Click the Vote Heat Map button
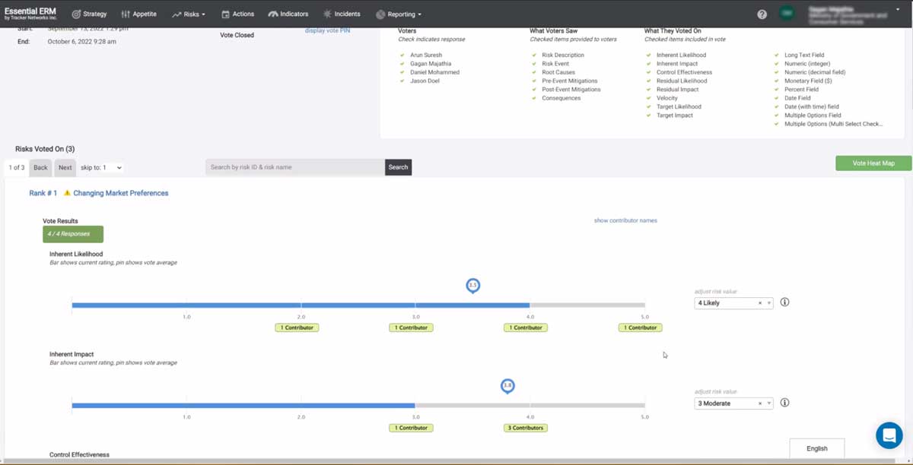Screen dimensions: 913x465 pyautogui.click(x=873, y=163)
